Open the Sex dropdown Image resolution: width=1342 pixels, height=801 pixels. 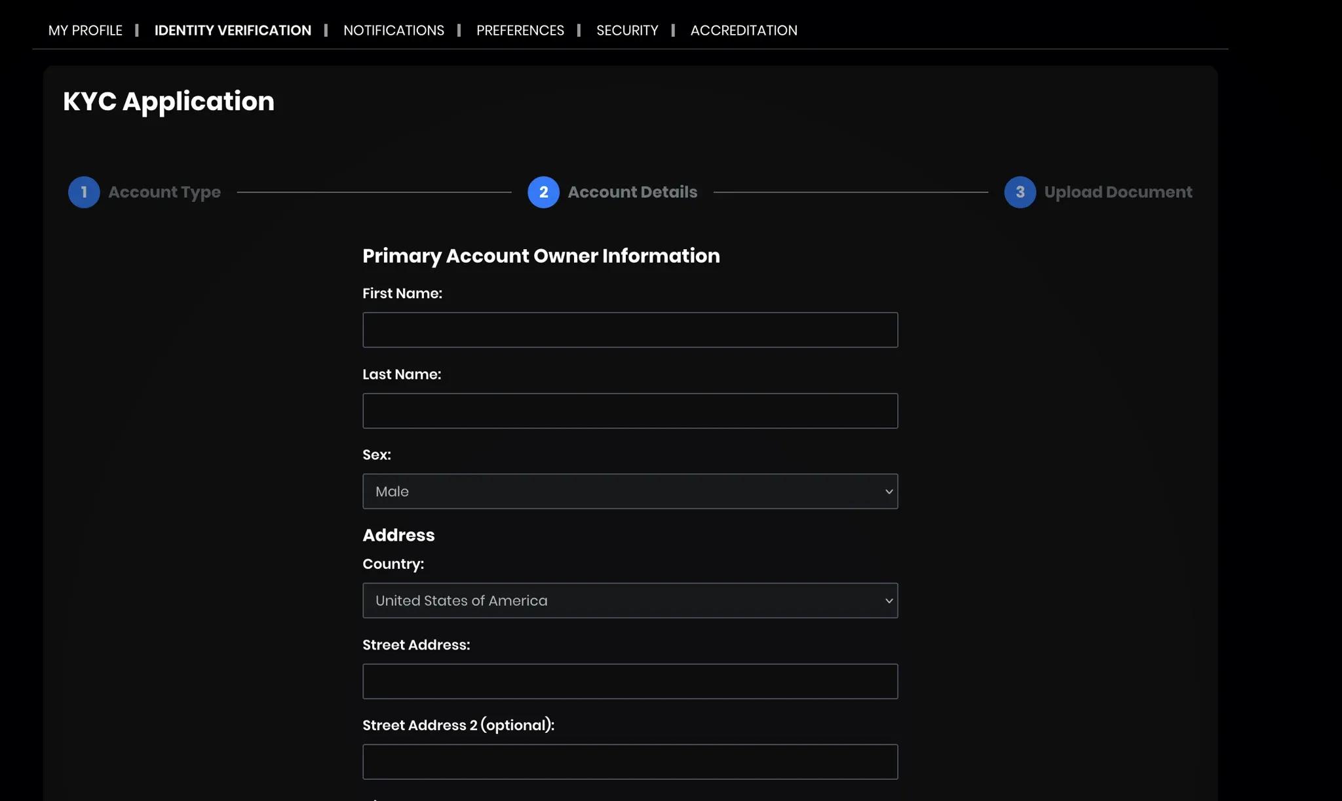click(x=630, y=492)
